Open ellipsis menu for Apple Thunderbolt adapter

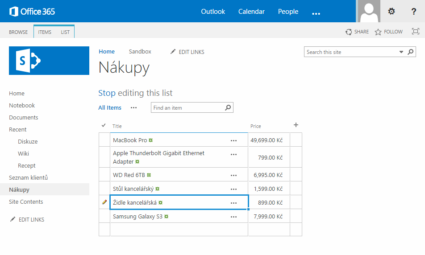click(x=233, y=155)
